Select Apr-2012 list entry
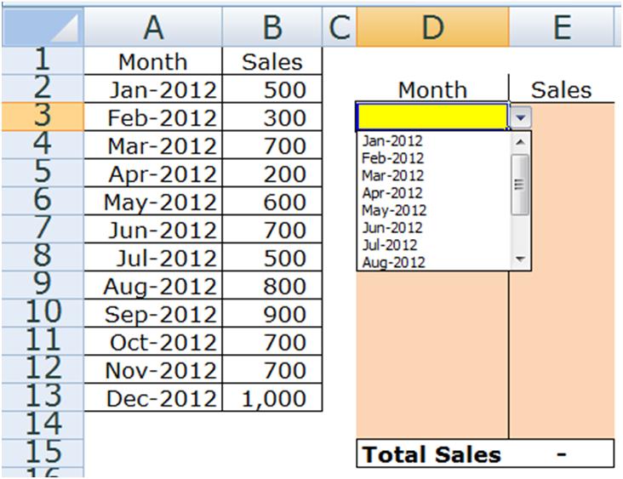Image resolution: width=623 pixels, height=479 pixels. (392, 193)
